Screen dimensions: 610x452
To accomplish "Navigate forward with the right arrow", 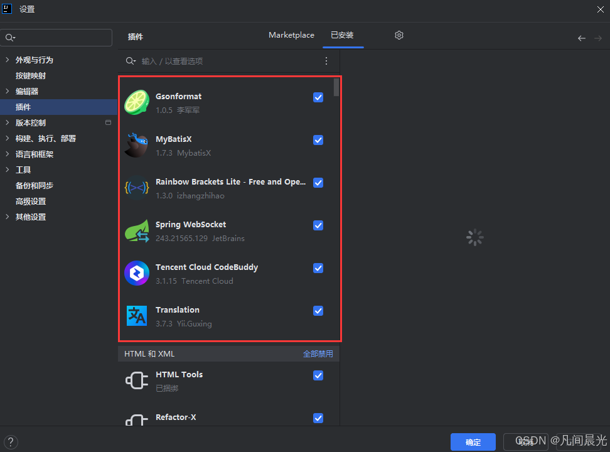I will pos(598,38).
